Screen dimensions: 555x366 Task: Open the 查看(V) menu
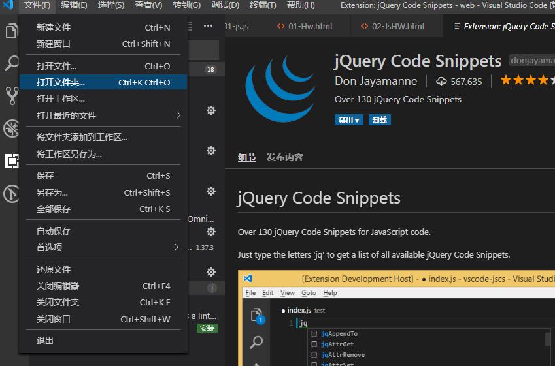(148, 5)
